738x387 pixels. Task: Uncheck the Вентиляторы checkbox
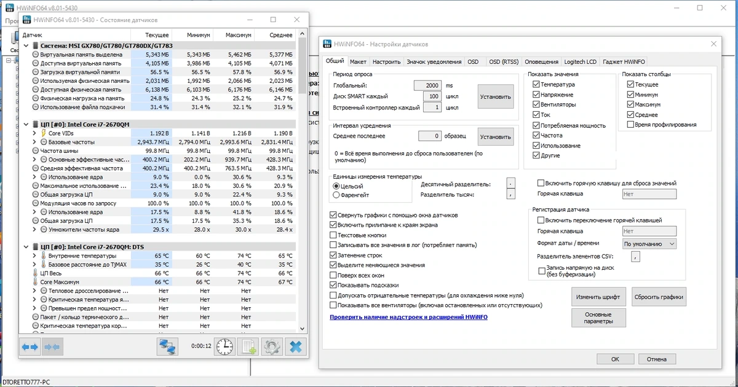536,104
